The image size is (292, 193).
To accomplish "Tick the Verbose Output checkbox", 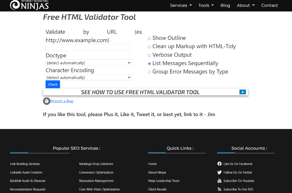I will pos(149,55).
